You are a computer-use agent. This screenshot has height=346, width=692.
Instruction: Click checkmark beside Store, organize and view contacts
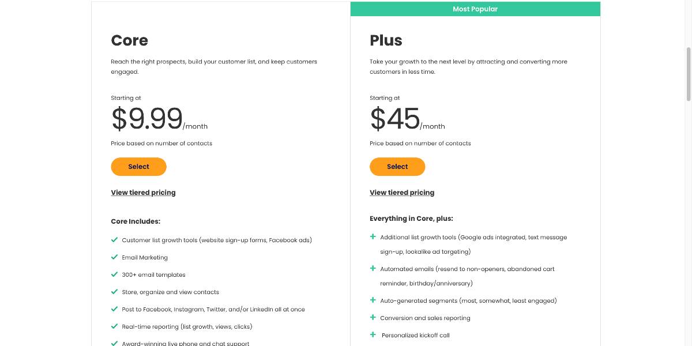114,292
